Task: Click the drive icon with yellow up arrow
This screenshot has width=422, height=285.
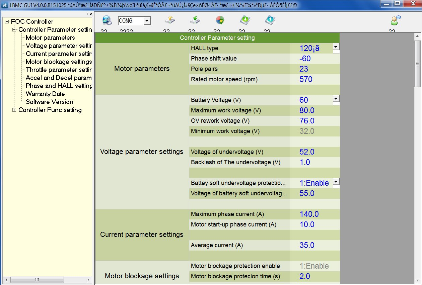Action: (169, 21)
